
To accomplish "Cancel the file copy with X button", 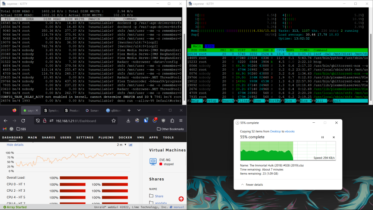I will point(334,137).
